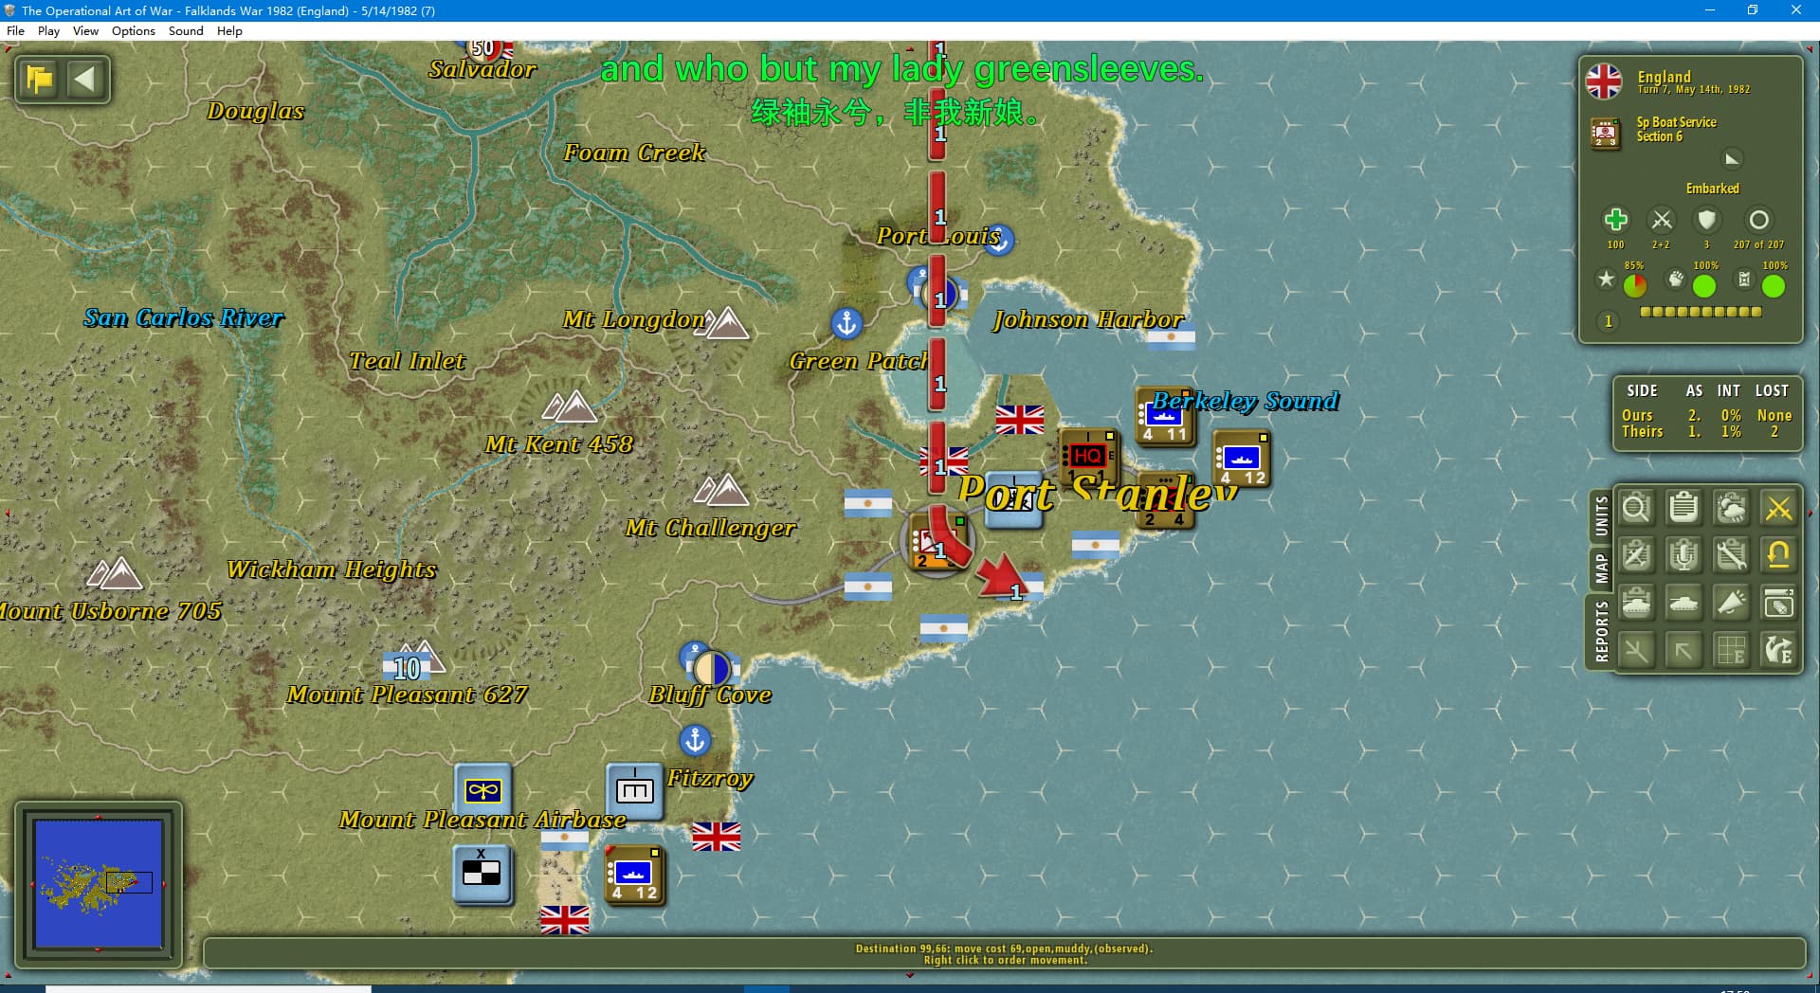The height and width of the screenshot is (993, 1820).
Task: Open the magnifier clipboard report
Action: [1636, 508]
